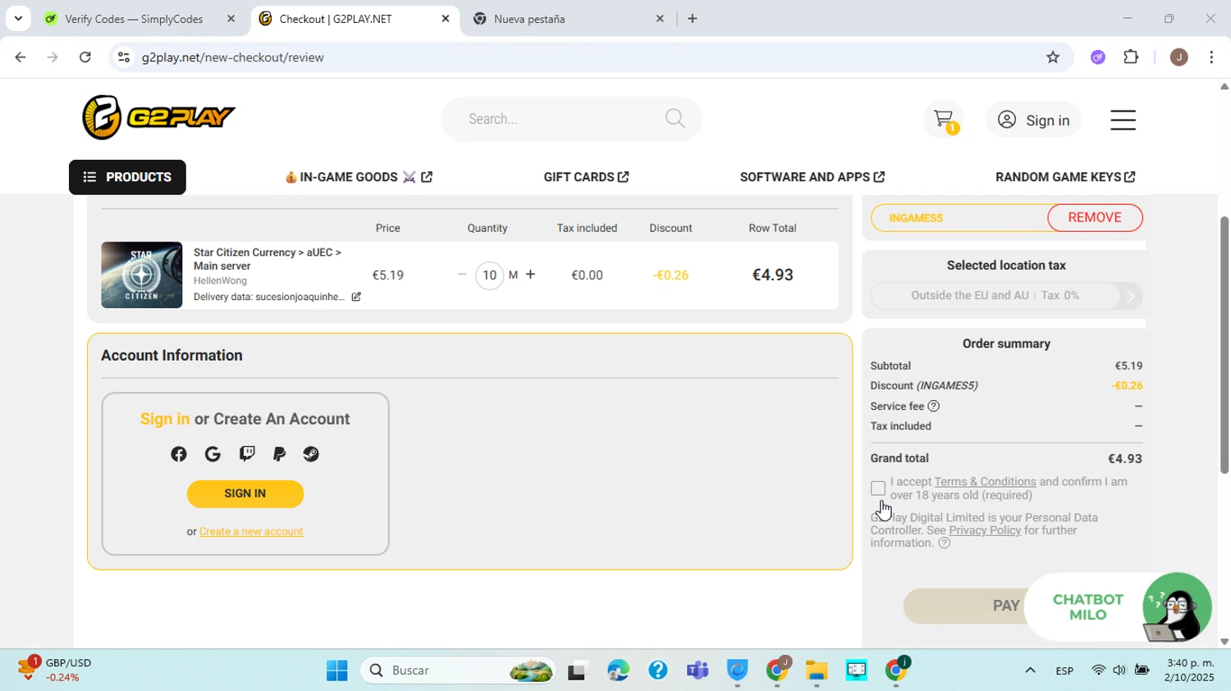Open GIFT CARDS menu item
Viewport: 1231px width, 691px height.
pyautogui.click(x=586, y=177)
